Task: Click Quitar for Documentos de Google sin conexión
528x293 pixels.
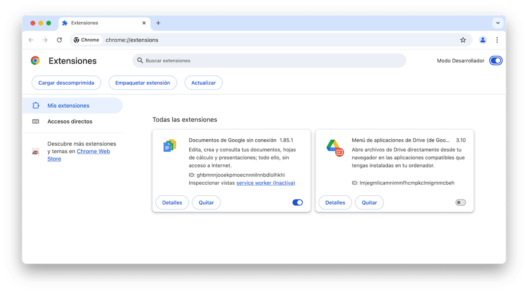Action: tap(206, 203)
